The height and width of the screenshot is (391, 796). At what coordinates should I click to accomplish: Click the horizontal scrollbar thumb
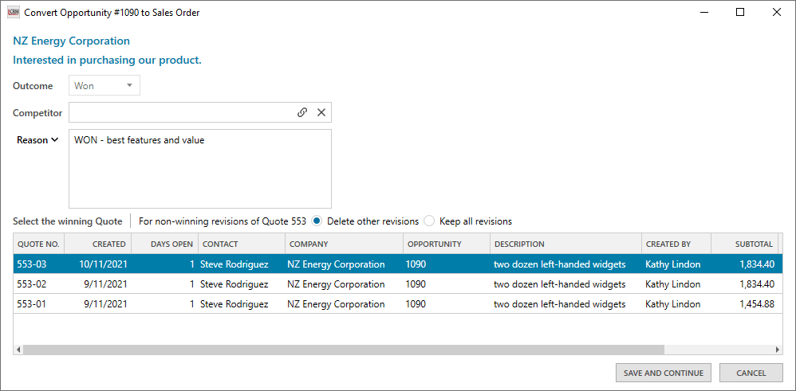(x=343, y=350)
